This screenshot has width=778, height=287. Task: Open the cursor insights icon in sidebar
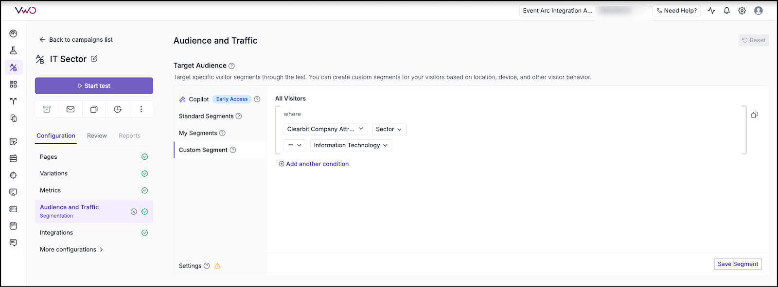pyautogui.click(x=13, y=142)
